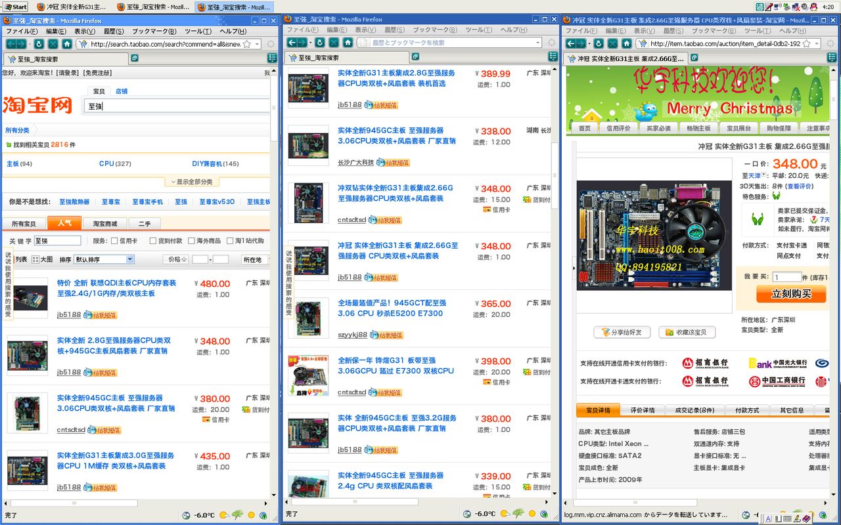This screenshot has width=841, height=525.
Task: Click the 关键字 keyword field
Action: [57, 241]
